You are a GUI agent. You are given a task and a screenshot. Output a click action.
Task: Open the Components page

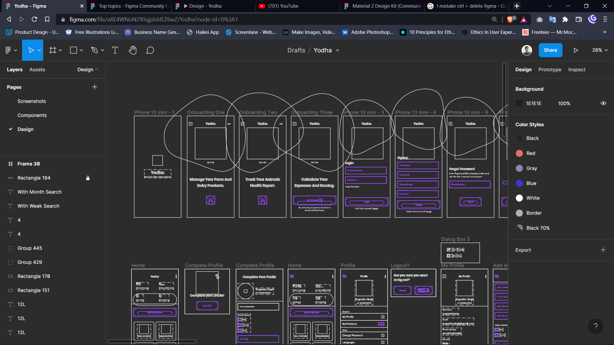click(32, 115)
